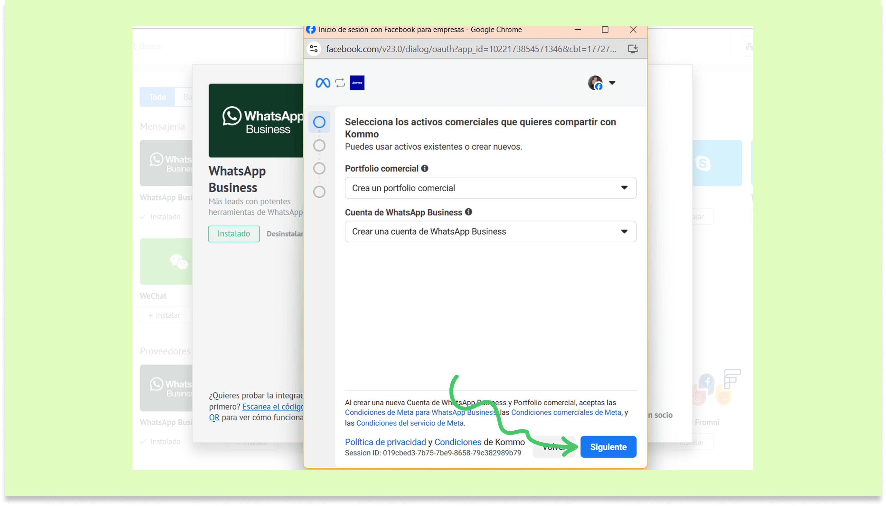Click the Facebook profile avatar picture
This screenshot has height=506, width=886.
pyautogui.click(x=595, y=83)
